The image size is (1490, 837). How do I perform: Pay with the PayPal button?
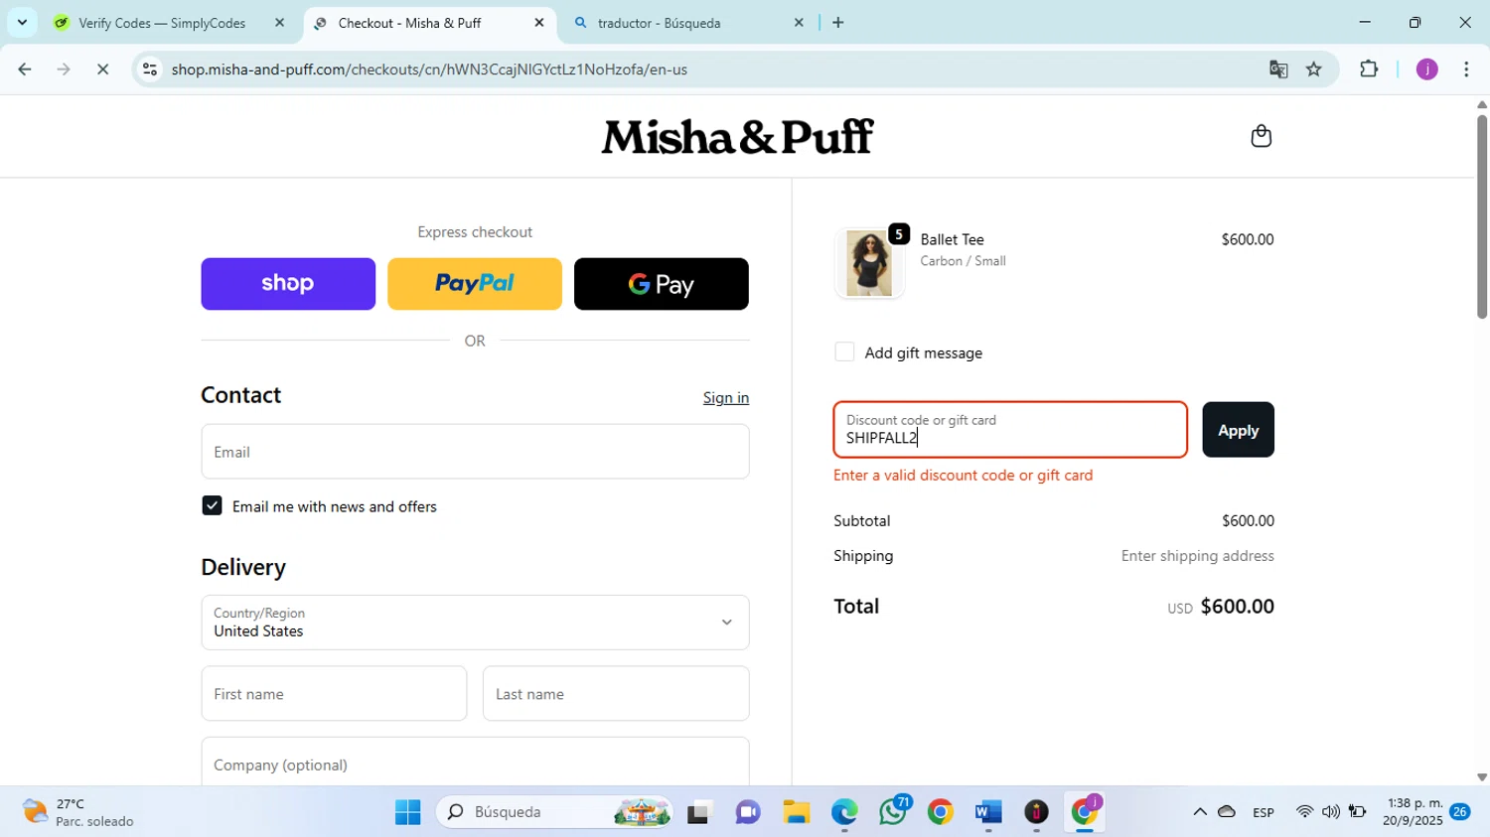(x=475, y=284)
